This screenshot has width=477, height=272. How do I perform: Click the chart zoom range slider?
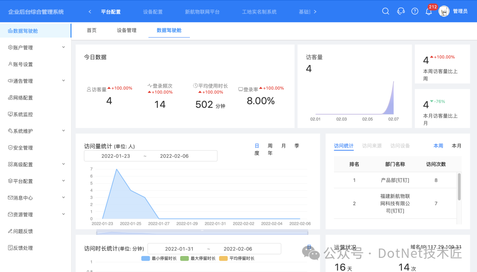[x=202, y=232]
